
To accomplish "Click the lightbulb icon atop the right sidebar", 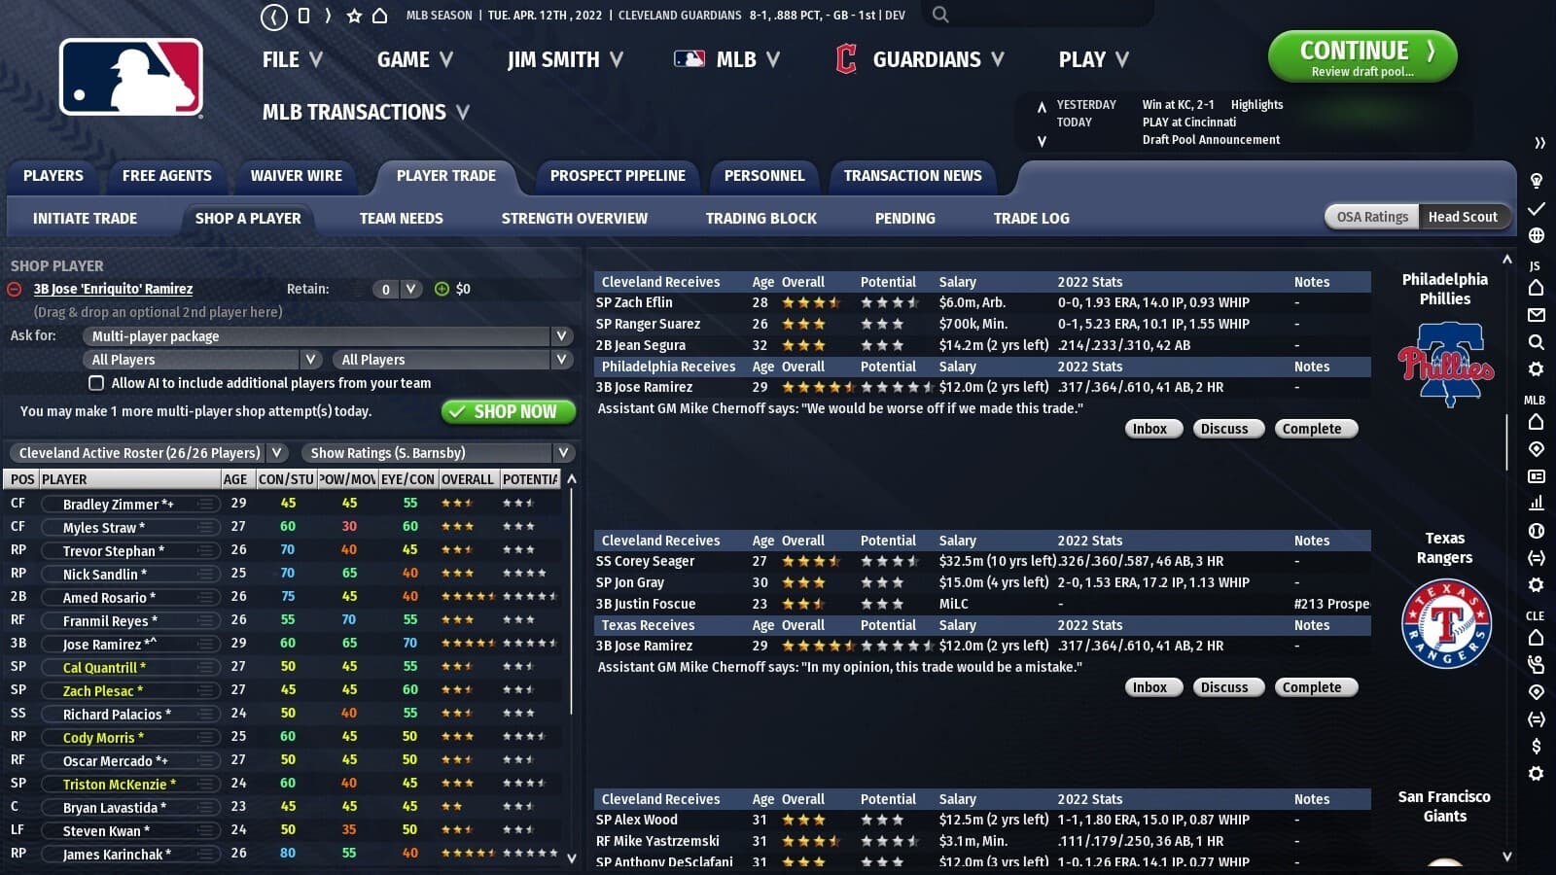I will 1537,181.
